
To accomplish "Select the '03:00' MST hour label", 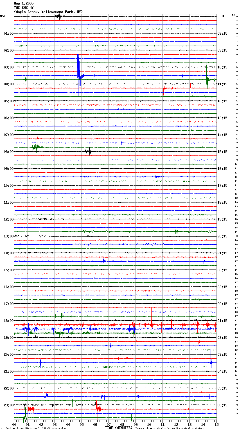I will [x=9, y=67].
